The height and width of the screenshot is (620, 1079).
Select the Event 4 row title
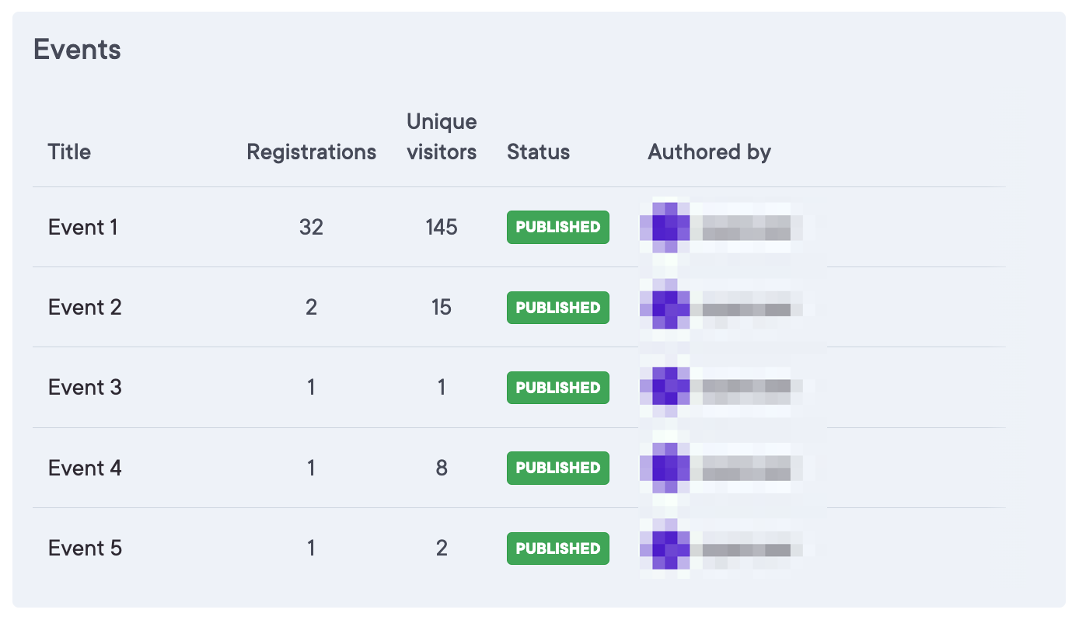click(x=85, y=468)
